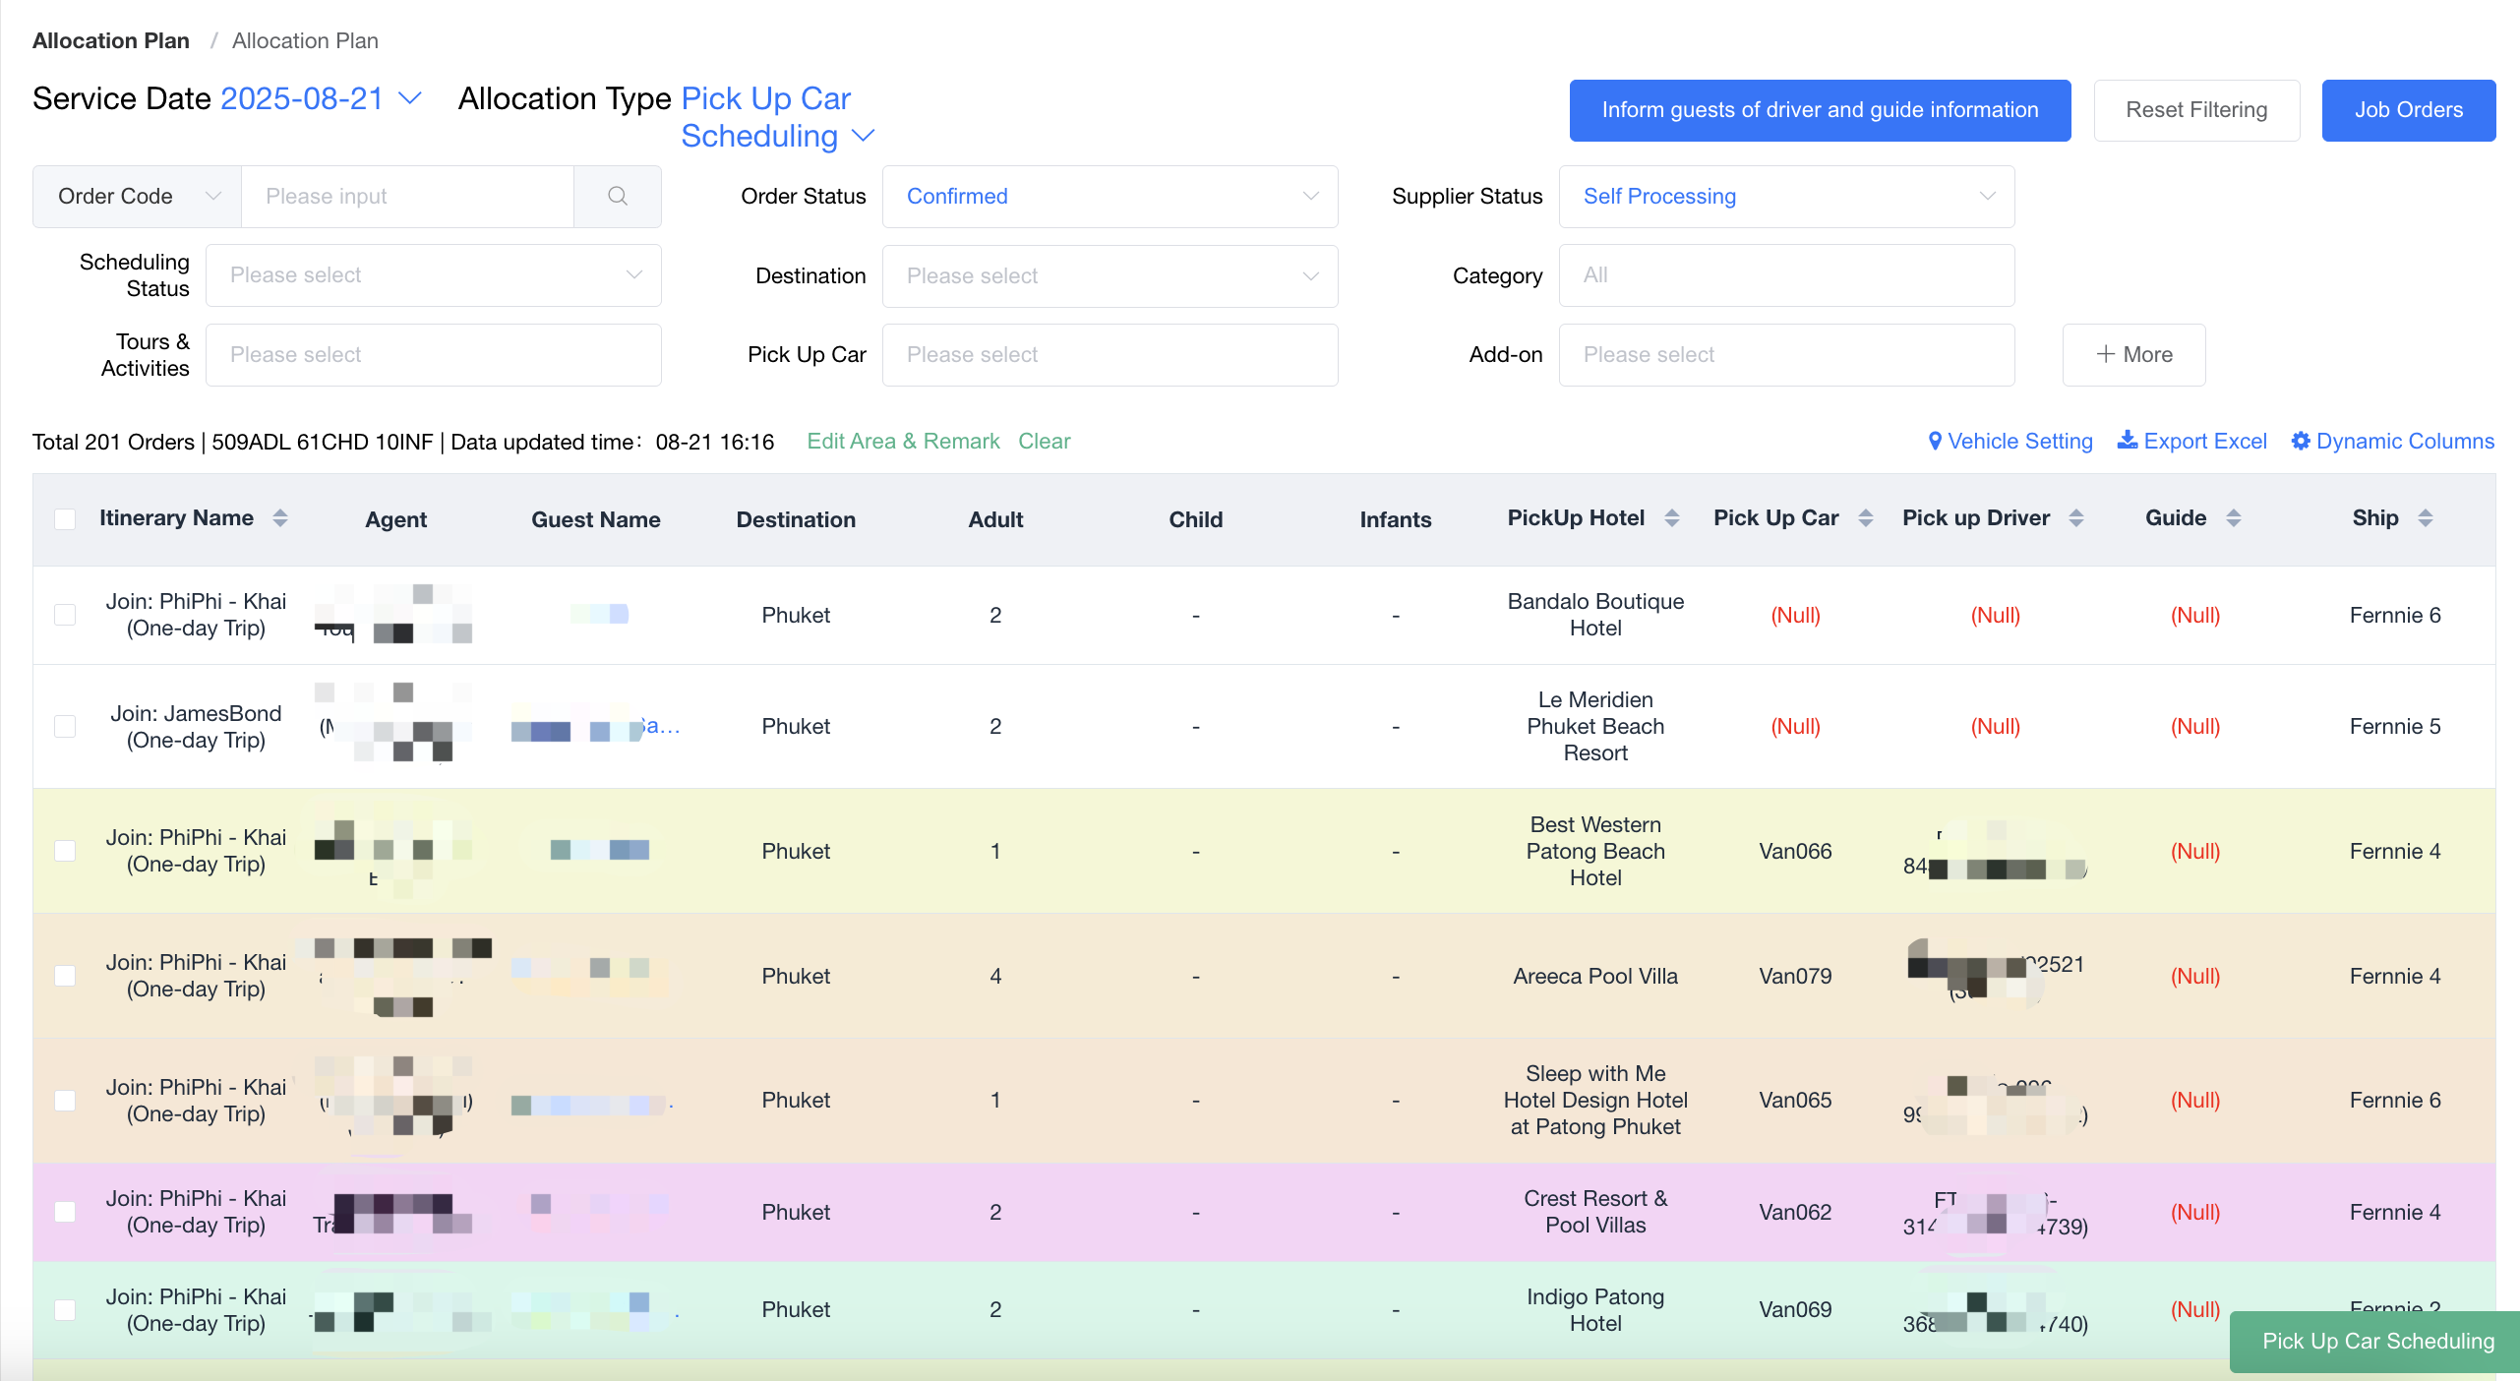
Task: Open Edit Area & Remark
Action: (902, 441)
